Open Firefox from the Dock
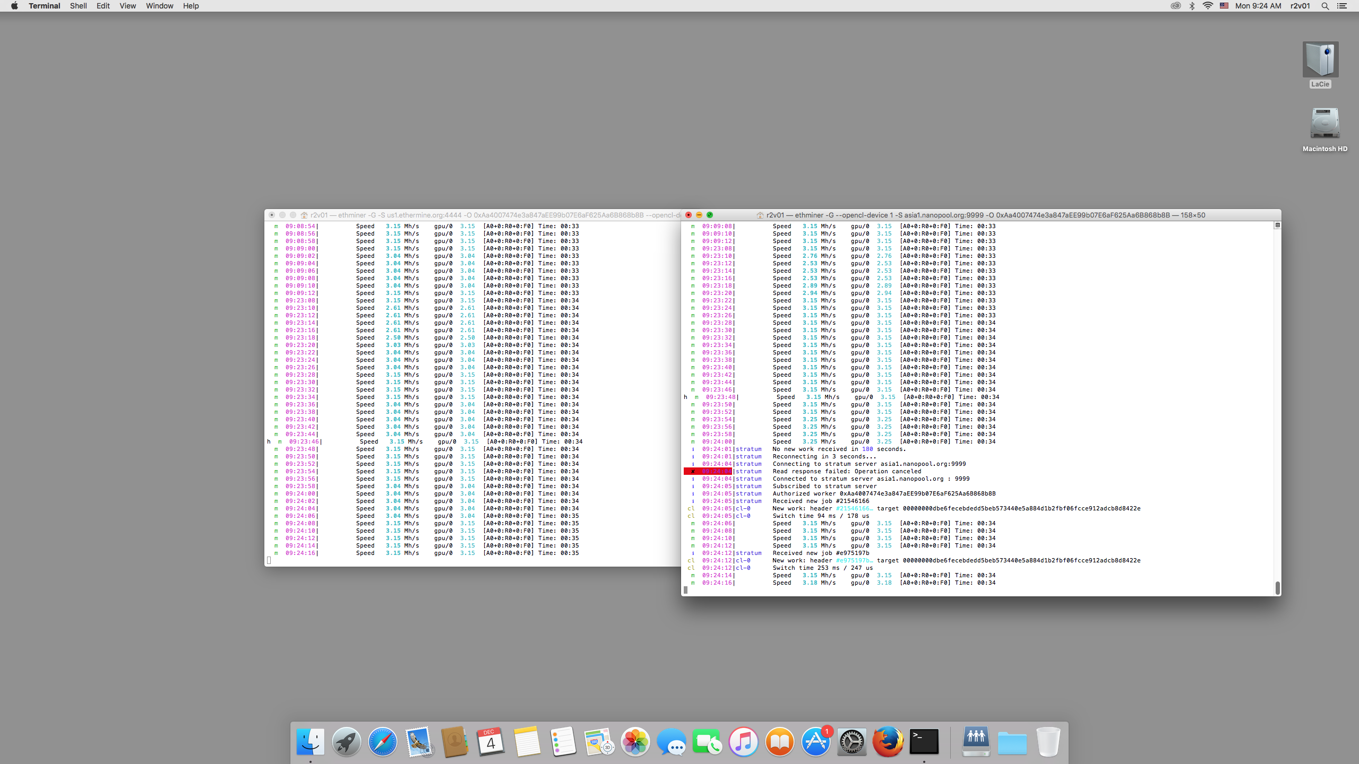This screenshot has width=1359, height=764. coord(888,741)
